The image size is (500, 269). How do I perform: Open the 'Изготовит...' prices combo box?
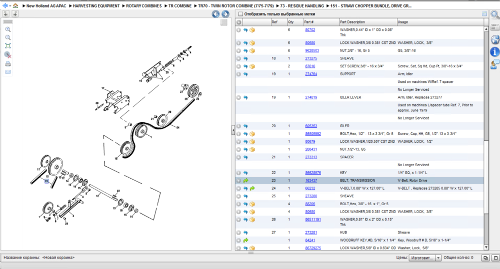(x=424, y=258)
